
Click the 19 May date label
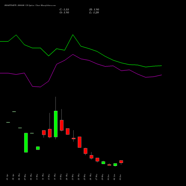pyautogui.click(x=61, y=177)
